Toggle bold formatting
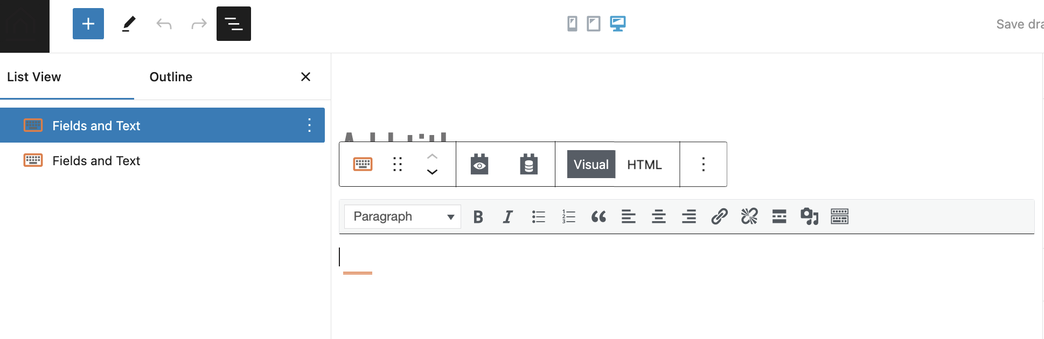Screen dimensions: 1044x339 [x=478, y=217]
